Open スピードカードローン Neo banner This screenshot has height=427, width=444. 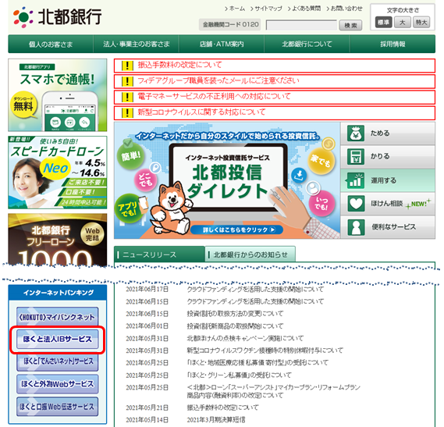click(x=58, y=173)
